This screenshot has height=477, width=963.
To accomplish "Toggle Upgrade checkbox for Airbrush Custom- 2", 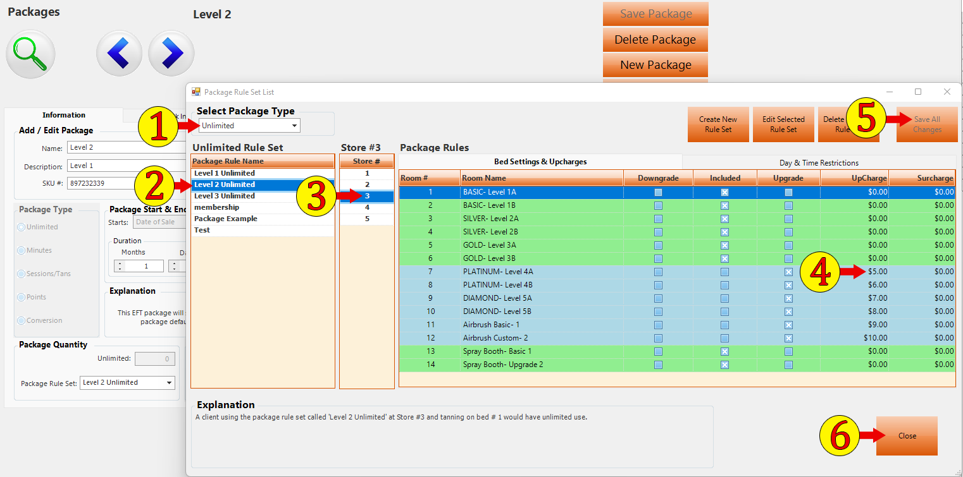I will click(x=788, y=338).
